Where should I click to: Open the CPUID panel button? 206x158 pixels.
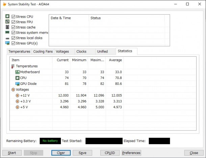(x=110, y=153)
